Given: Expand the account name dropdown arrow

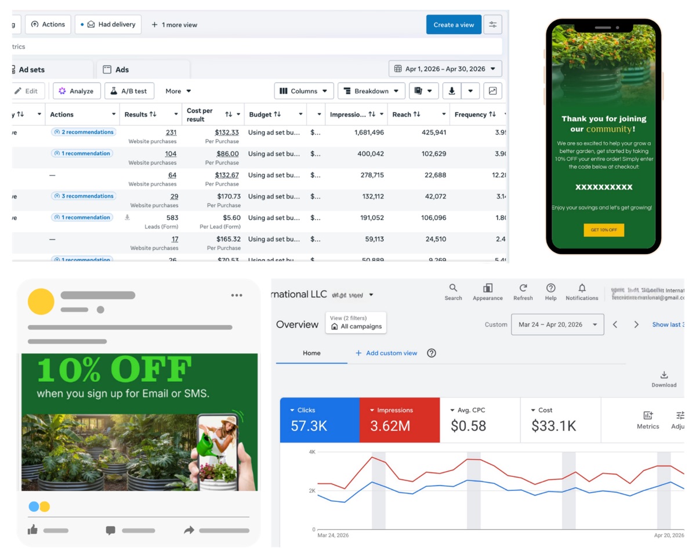Looking at the screenshot, I should click(371, 295).
